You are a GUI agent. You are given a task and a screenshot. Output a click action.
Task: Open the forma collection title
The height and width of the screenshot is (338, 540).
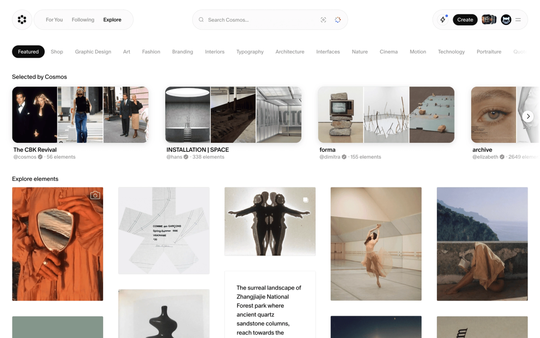pos(327,150)
